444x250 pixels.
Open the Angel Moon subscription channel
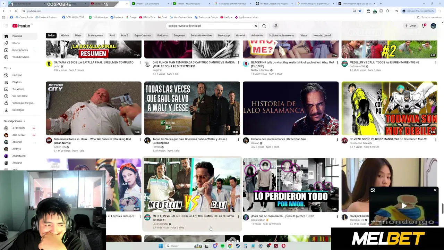20,156
